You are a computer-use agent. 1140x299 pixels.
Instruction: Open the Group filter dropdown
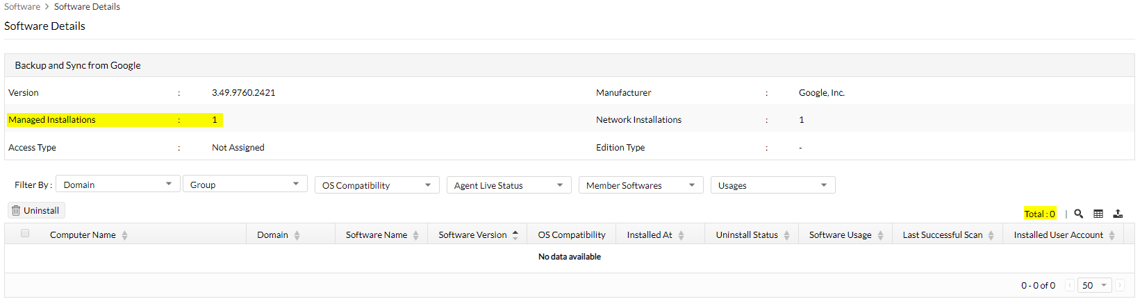(x=245, y=185)
